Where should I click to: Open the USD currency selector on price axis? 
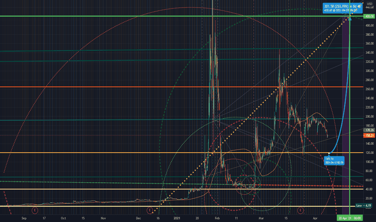[x=370, y=4]
